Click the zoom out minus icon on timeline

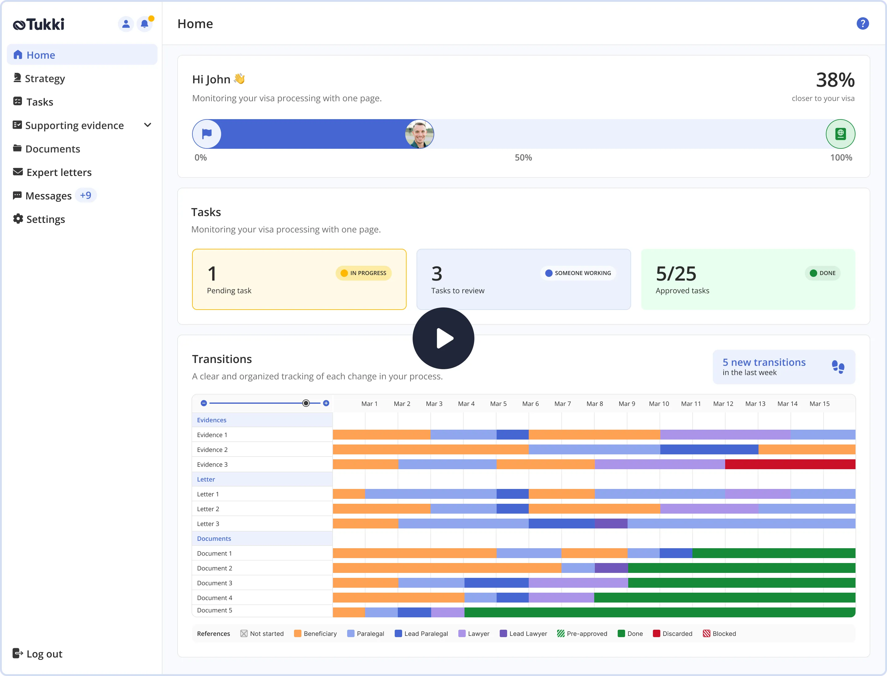click(x=204, y=403)
